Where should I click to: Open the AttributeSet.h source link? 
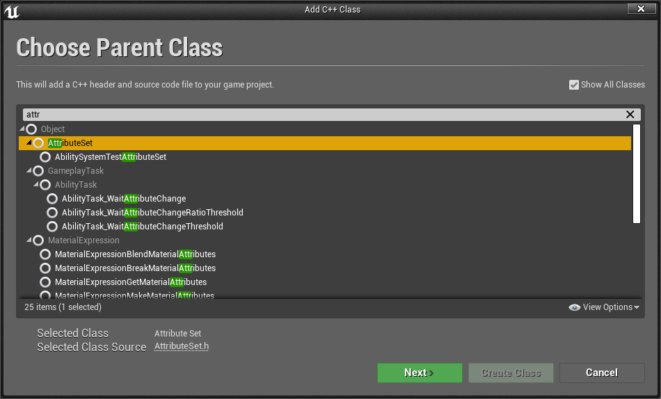click(182, 346)
